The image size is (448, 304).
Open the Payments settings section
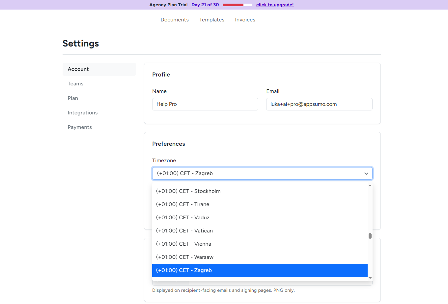80,127
